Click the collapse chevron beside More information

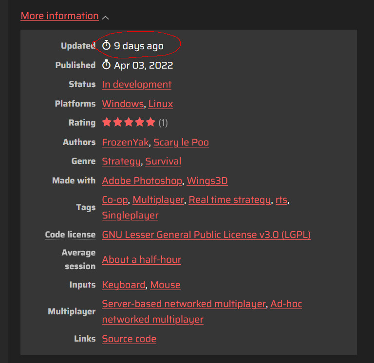[106, 17]
